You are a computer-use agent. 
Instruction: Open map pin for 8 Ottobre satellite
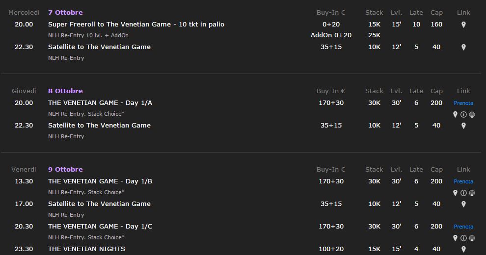[x=463, y=126]
